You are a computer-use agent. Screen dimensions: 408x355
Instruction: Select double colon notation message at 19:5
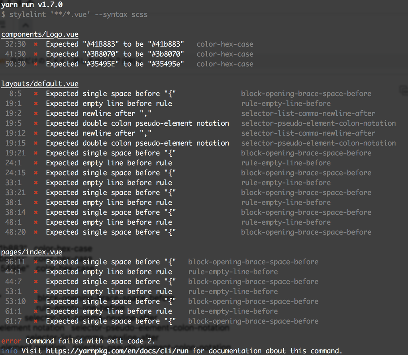coord(137,124)
